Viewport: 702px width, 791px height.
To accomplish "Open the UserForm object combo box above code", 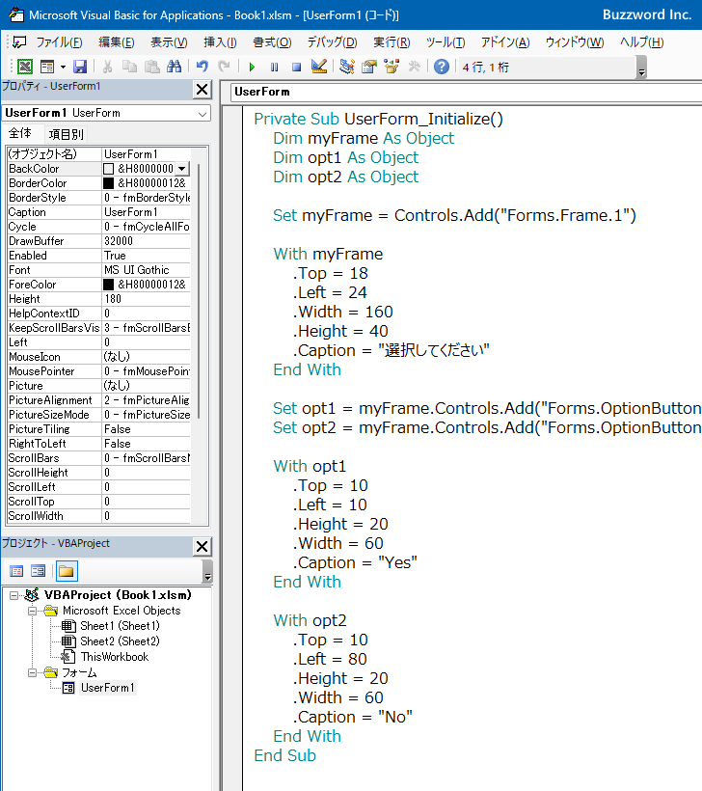I will click(x=466, y=92).
